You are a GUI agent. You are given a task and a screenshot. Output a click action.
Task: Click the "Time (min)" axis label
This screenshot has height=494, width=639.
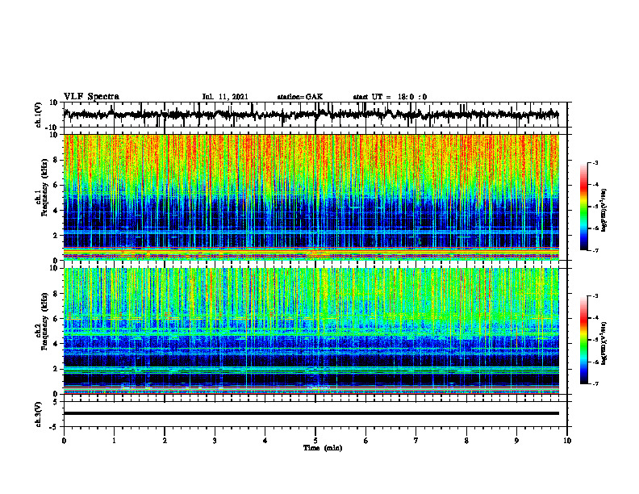click(323, 448)
